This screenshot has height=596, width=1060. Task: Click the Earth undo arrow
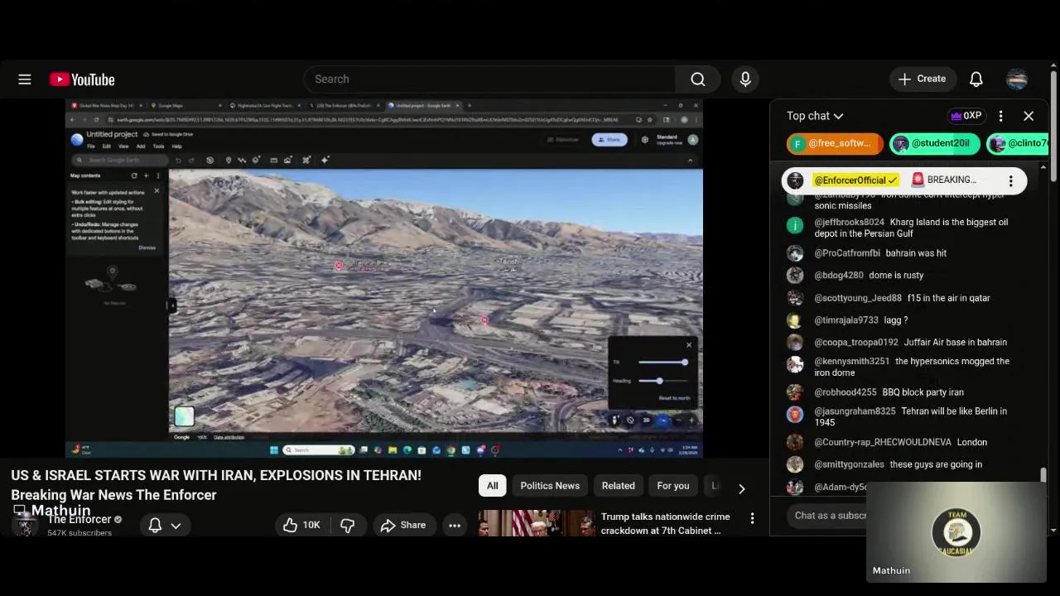[x=178, y=161]
